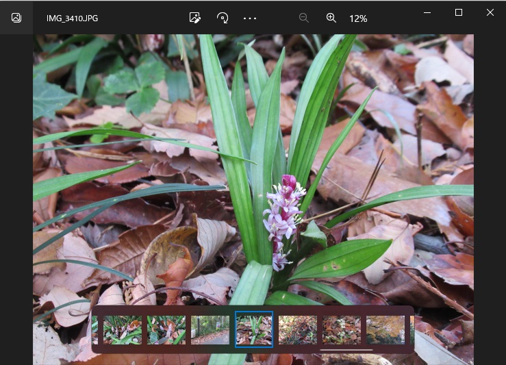
Task: Rotate the photo with the rotate icon
Action: (x=222, y=18)
